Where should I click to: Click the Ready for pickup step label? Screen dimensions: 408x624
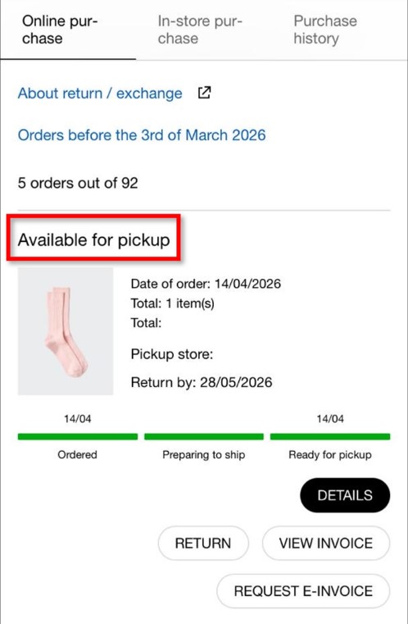pyautogui.click(x=330, y=454)
